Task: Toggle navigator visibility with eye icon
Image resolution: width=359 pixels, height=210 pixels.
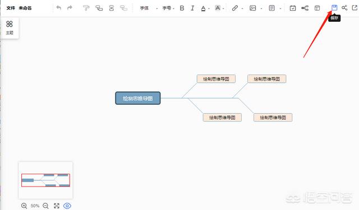Action: pos(67,206)
